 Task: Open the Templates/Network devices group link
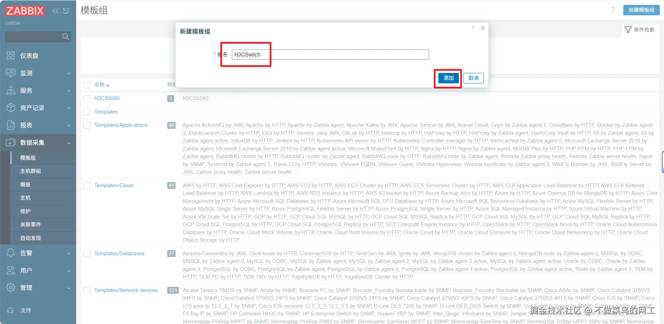[x=126, y=290]
